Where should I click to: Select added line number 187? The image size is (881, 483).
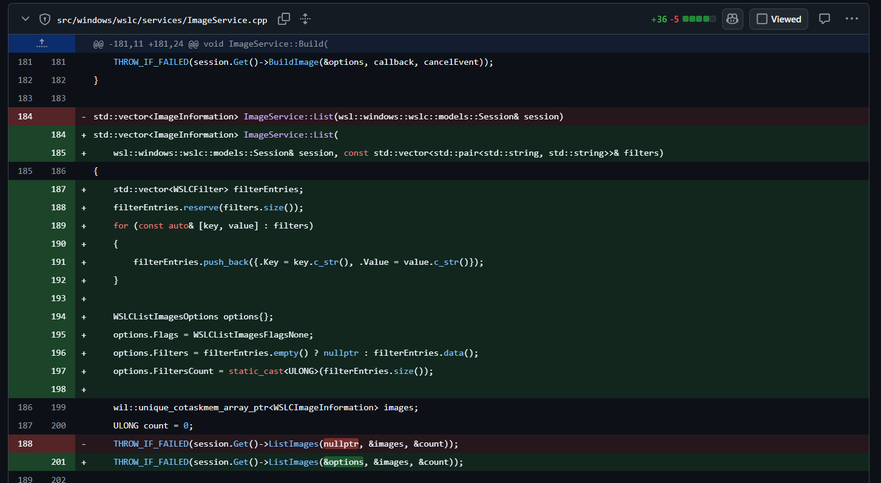pos(58,189)
